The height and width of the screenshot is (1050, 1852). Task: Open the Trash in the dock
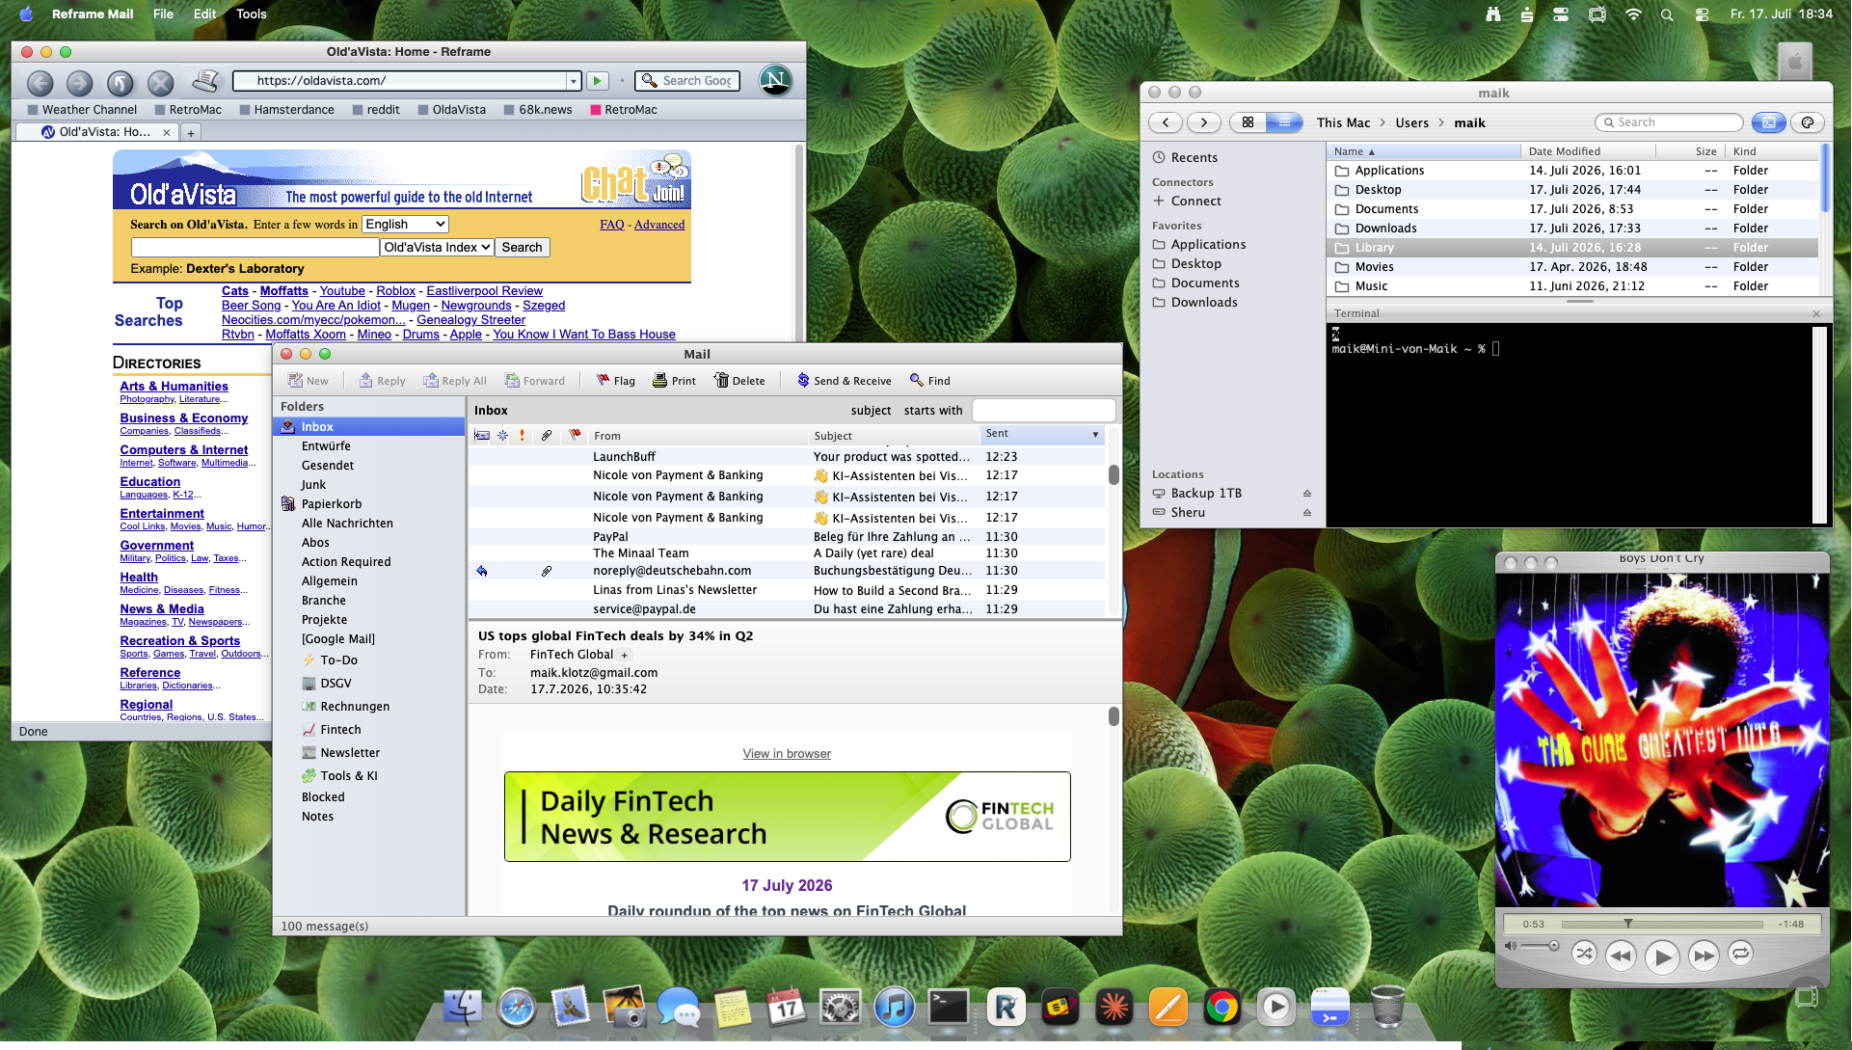[x=1387, y=1008]
